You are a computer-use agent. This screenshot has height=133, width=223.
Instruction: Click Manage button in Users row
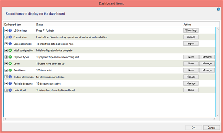(207, 63)
